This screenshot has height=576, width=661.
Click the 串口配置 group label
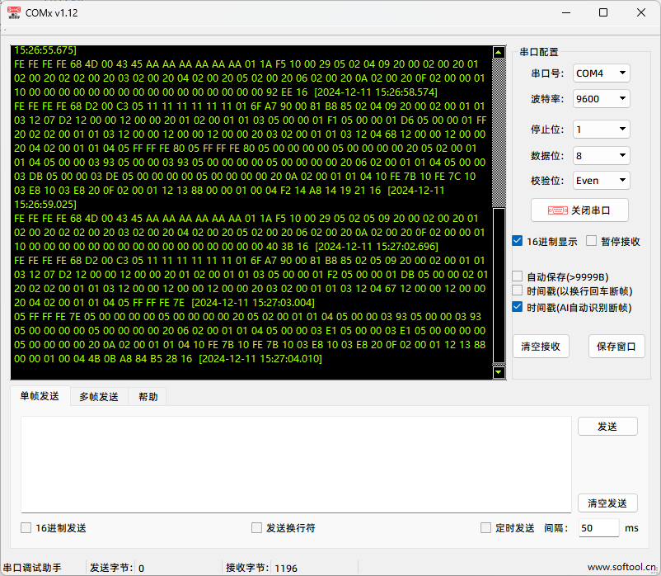[x=539, y=52]
